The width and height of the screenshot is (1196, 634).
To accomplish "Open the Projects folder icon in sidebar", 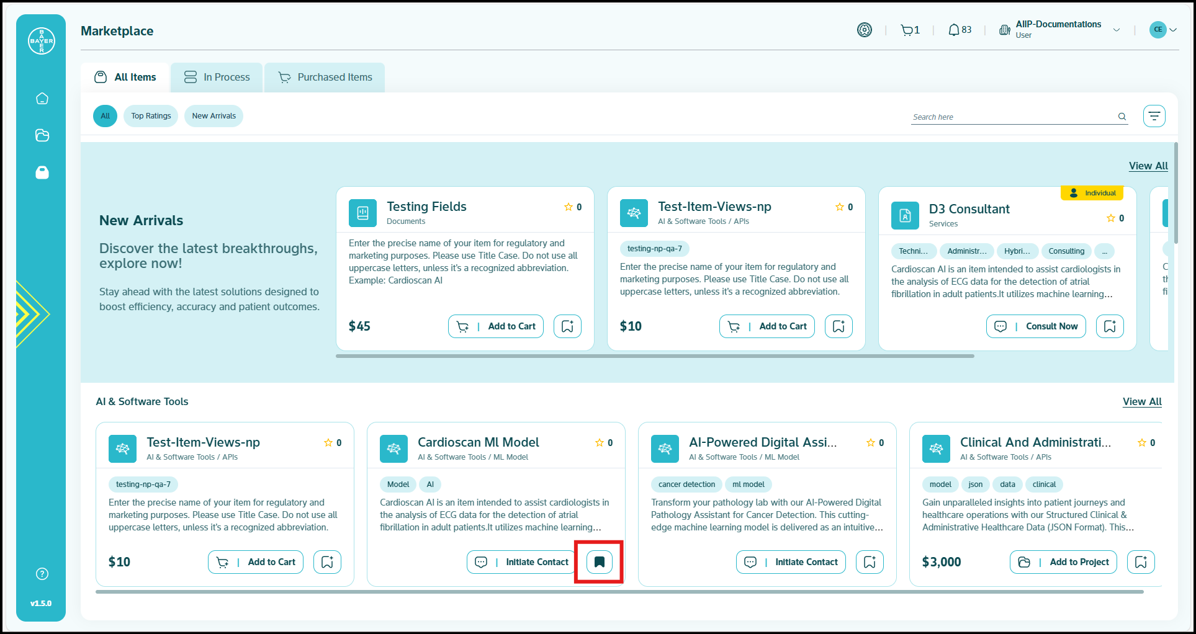I will click(x=42, y=135).
